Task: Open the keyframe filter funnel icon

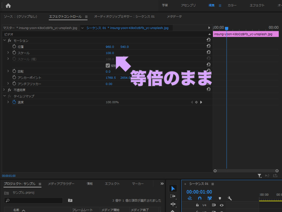Action: click(x=259, y=176)
